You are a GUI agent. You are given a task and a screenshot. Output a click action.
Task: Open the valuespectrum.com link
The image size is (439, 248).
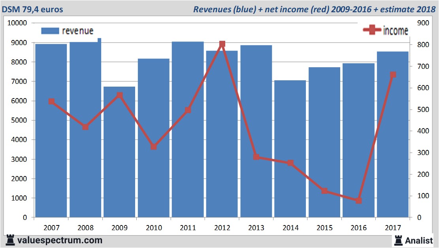pyautogui.click(x=59, y=240)
